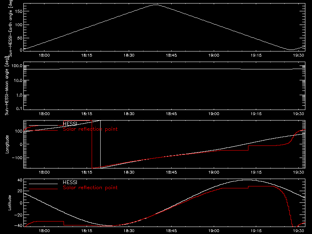312x234 pixels.
Task: Click the 100 tick on Earth angle axis
Action: click(18, 25)
